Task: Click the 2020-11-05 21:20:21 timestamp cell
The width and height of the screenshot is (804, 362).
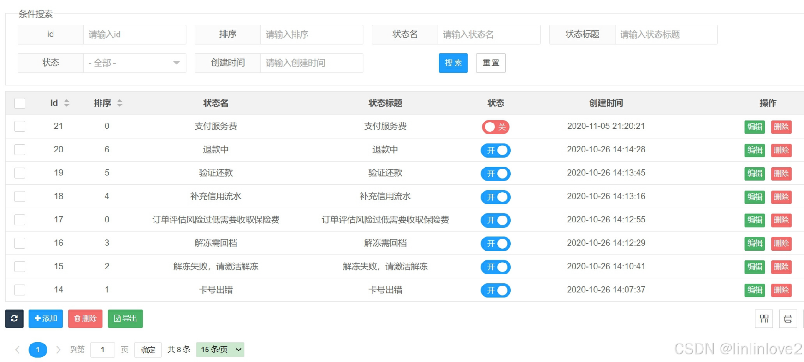Action: [x=606, y=126]
